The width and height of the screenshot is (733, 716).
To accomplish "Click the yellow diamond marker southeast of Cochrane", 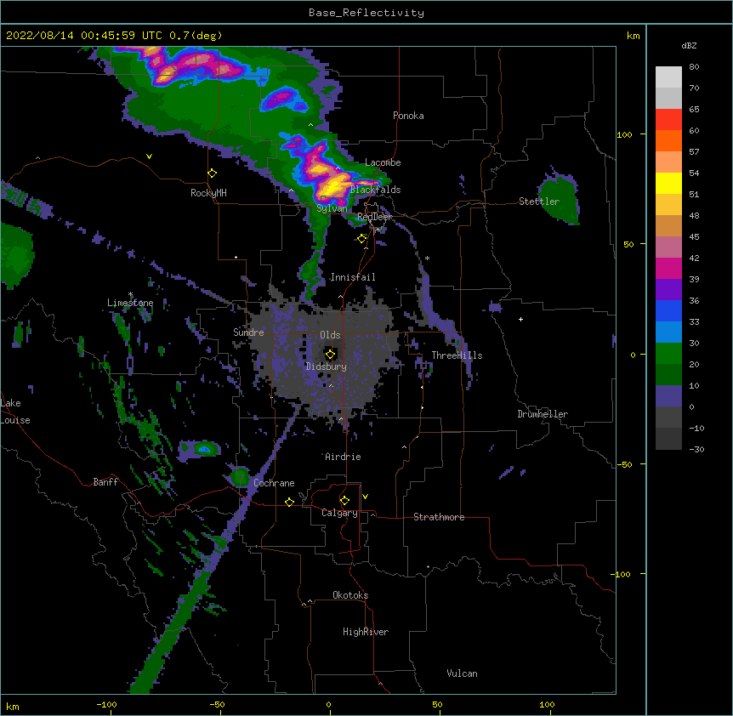I will (x=289, y=502).
